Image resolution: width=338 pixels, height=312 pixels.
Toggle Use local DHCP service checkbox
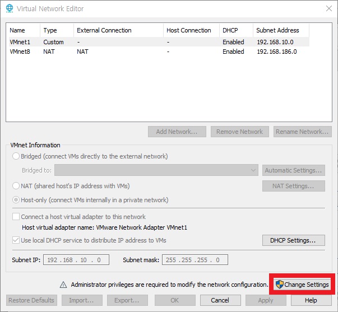[16, 240]
